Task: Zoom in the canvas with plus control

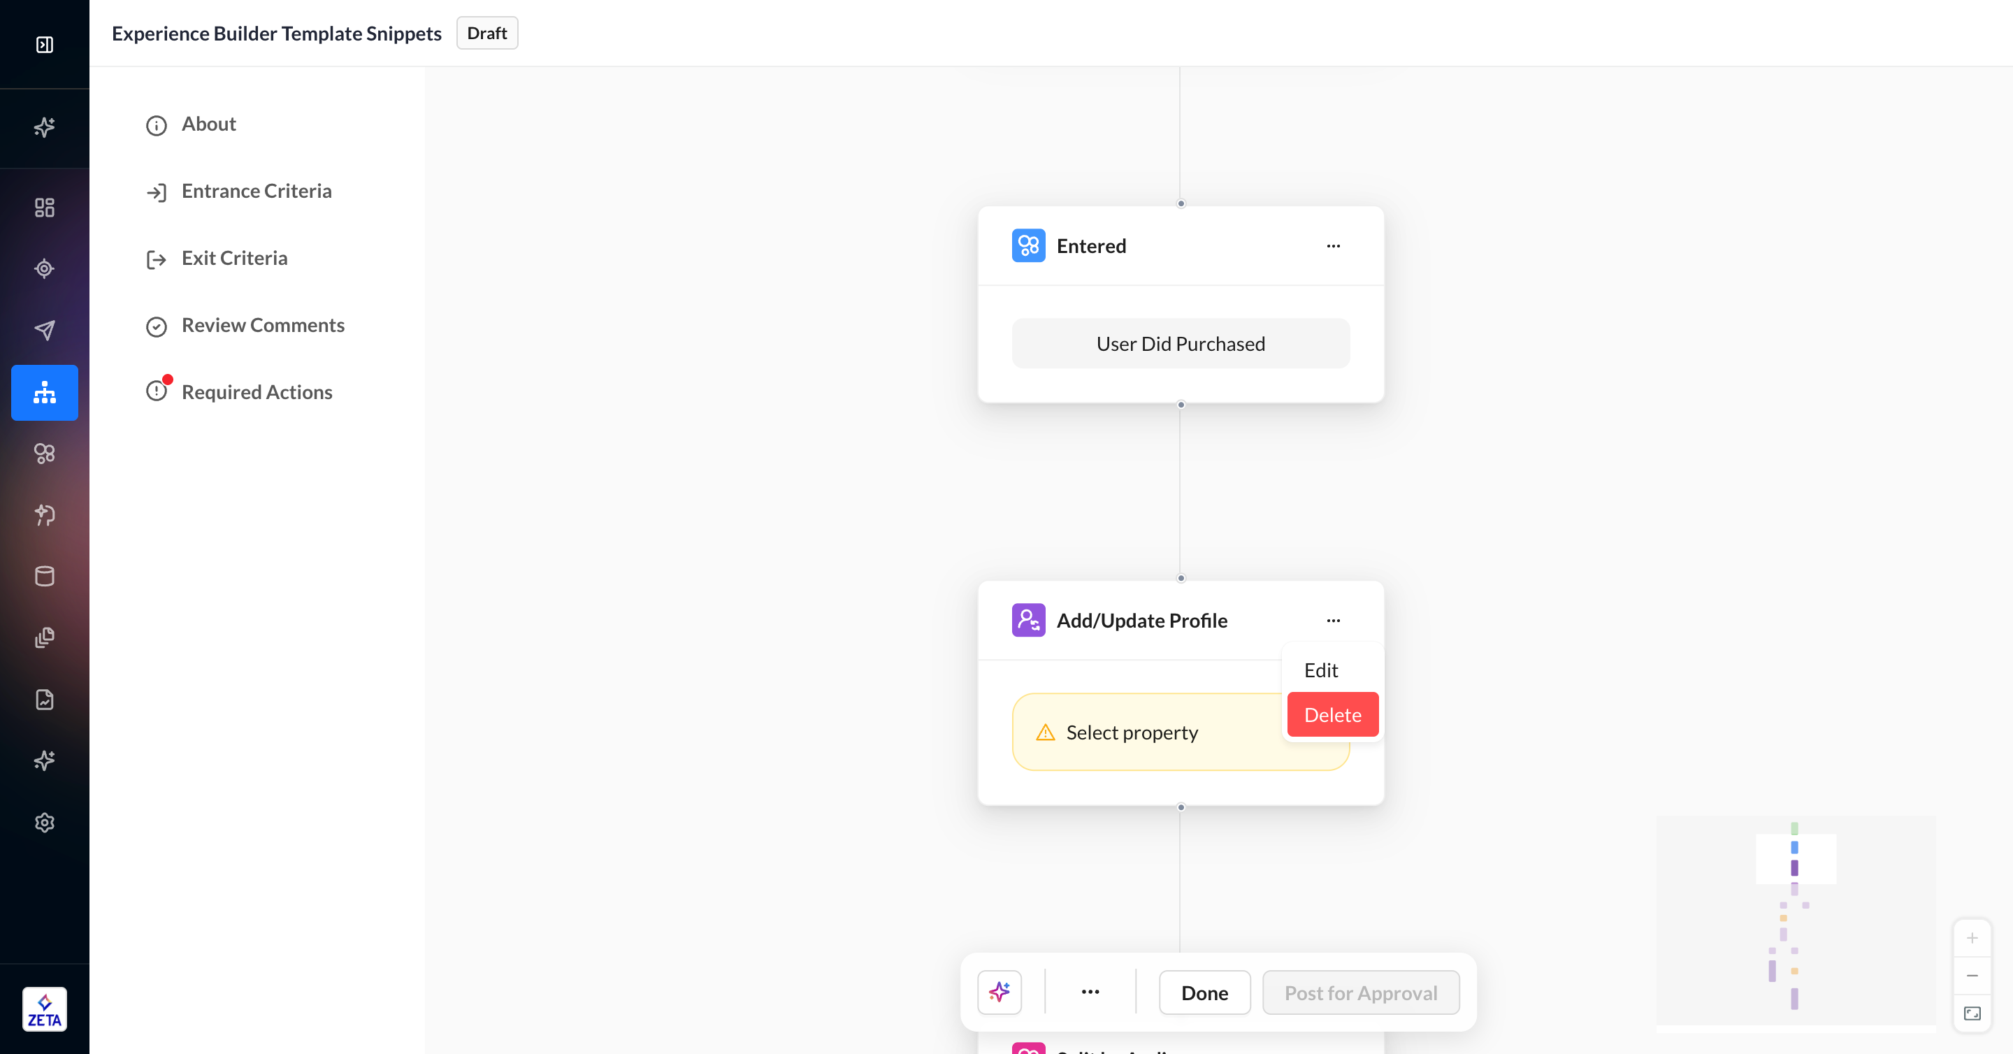Action: pos(1972,939)
